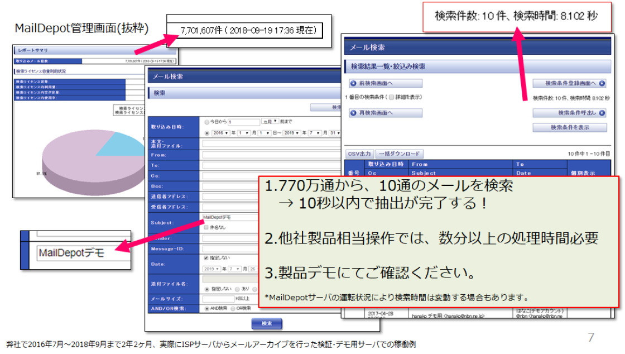Click the Message-ID input field

[231, 249]
